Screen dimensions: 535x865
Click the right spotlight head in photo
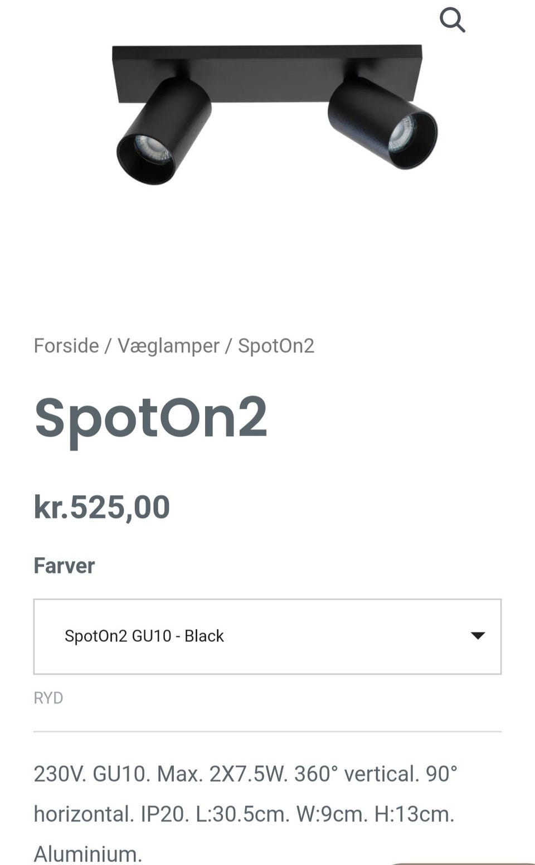point(382,123)
